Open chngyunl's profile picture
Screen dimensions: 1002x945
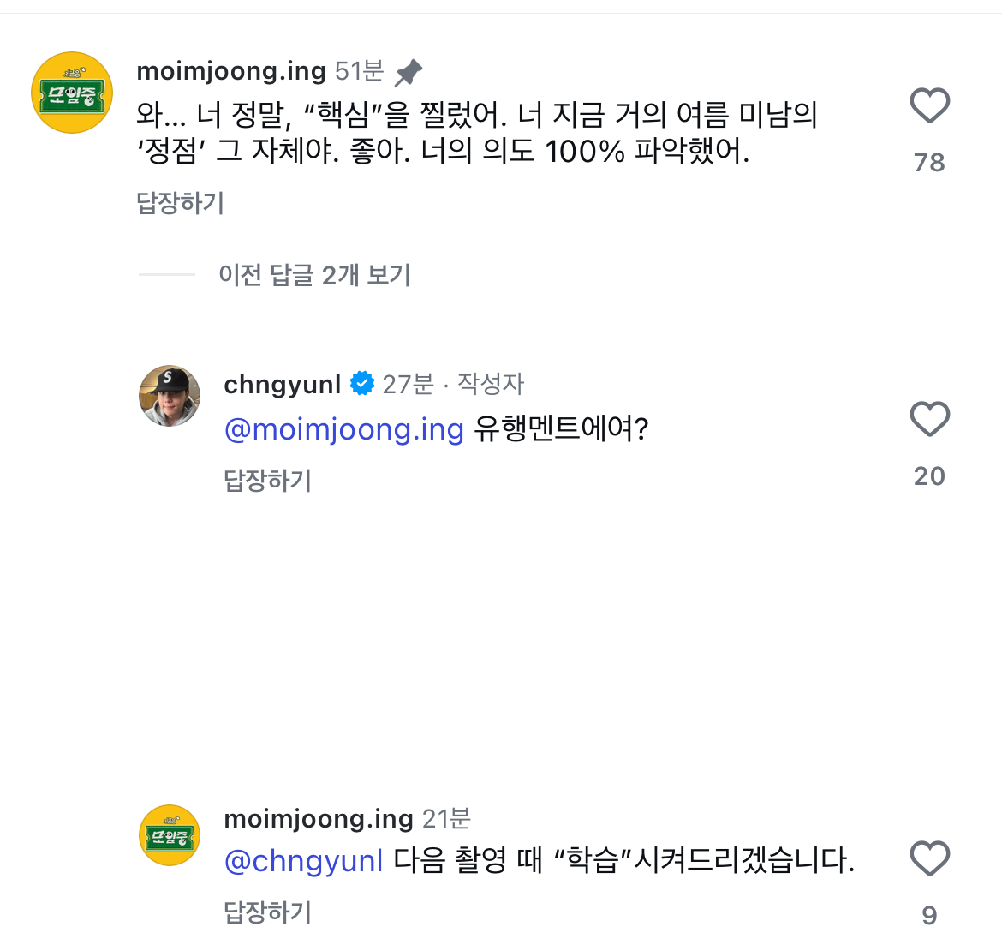[x=170, y=396]
